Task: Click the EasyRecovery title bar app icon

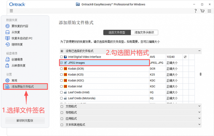Action: [x=78, y=4]
